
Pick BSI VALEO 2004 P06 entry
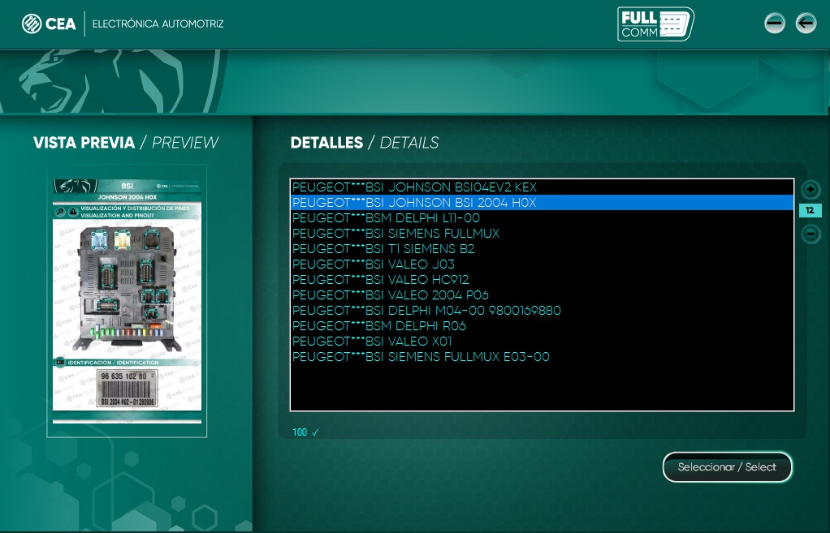click(391, 295)
